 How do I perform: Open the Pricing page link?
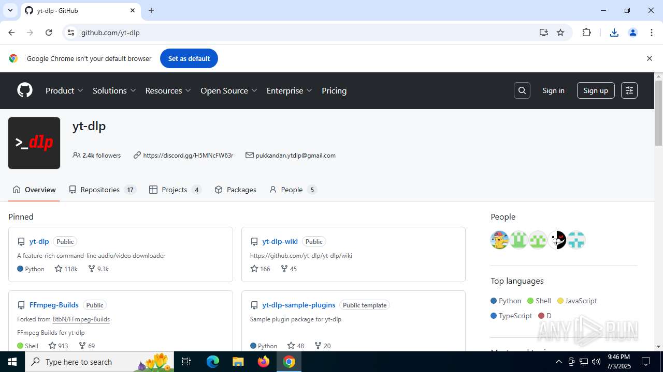point(334,90)
